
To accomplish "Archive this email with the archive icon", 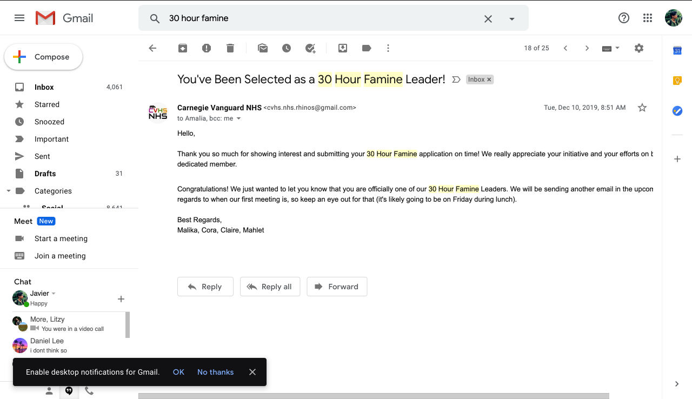I will [x=183, y=48].
